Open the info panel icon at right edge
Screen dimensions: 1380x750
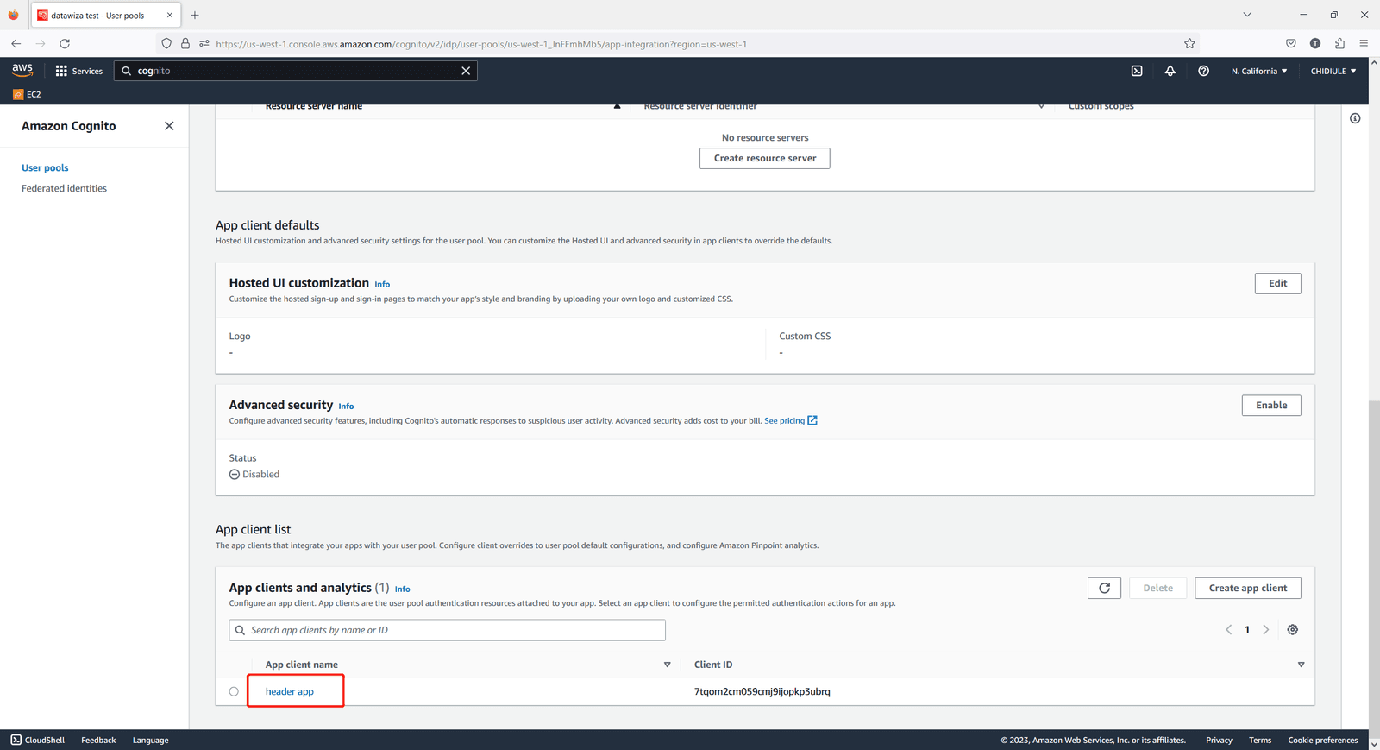click(1355, 118)
